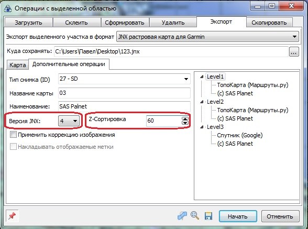Viewport: 308px width, 229px height.
Task: Switch to the Склеить tab
Action: [76, 23]
